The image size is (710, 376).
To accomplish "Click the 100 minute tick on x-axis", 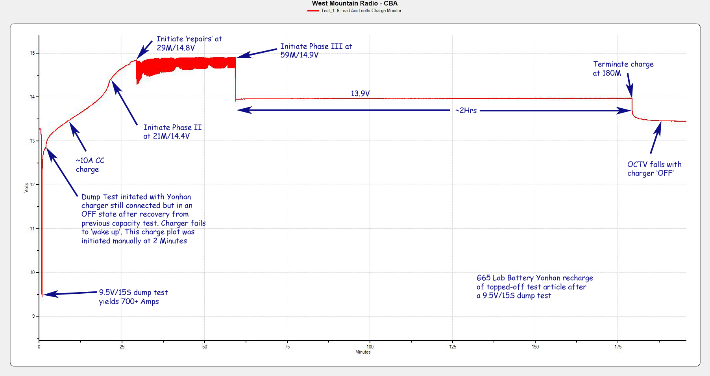I will coord(370,346).
